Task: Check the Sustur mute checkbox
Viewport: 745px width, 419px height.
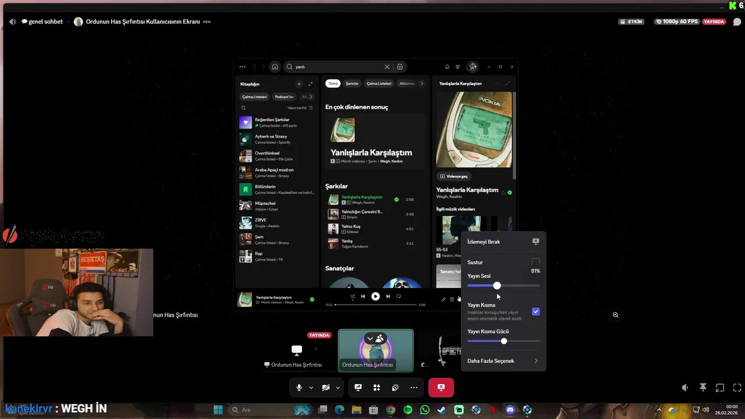Action: 535,262
